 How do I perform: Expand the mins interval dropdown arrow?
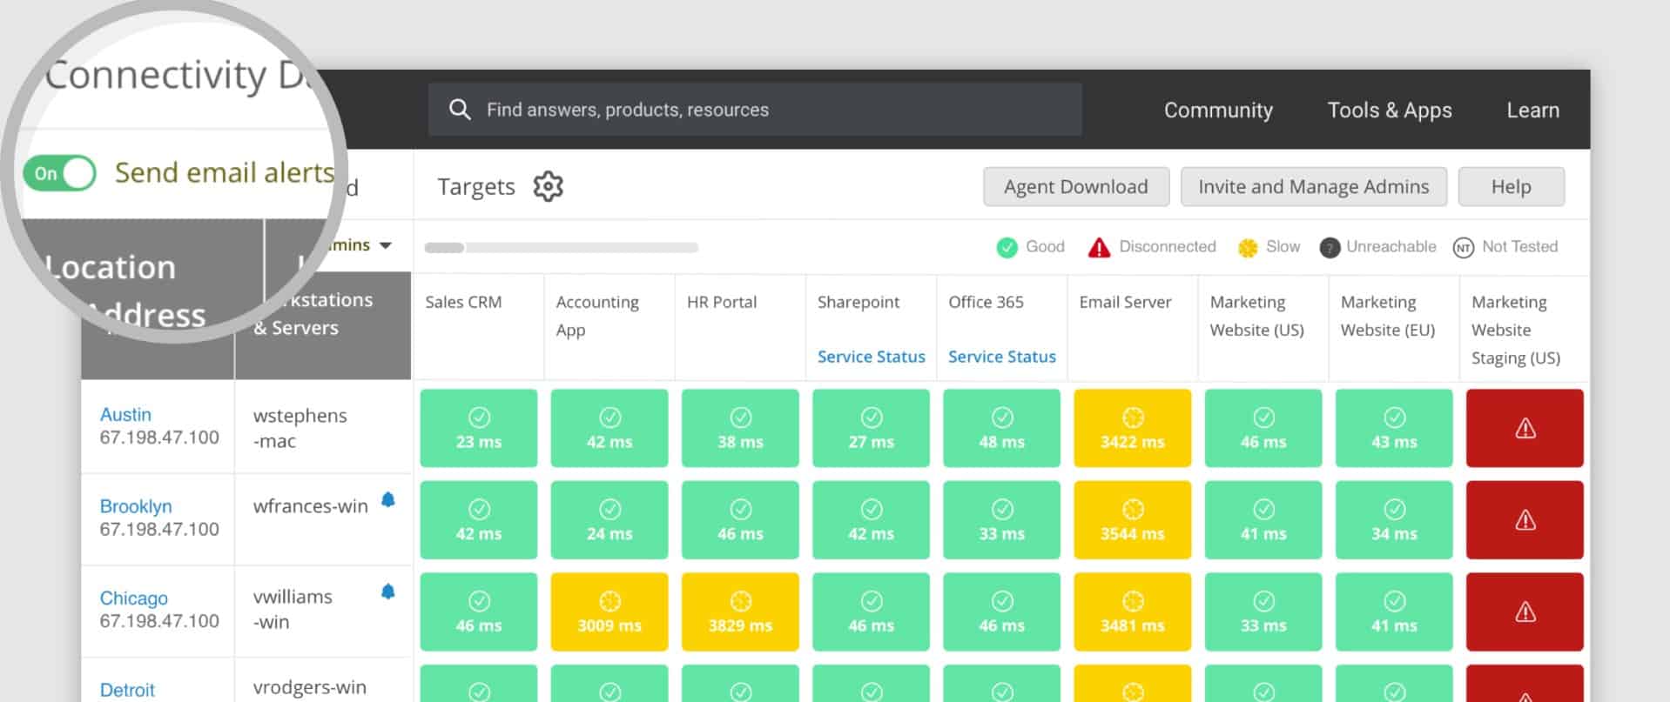[385, 246]
